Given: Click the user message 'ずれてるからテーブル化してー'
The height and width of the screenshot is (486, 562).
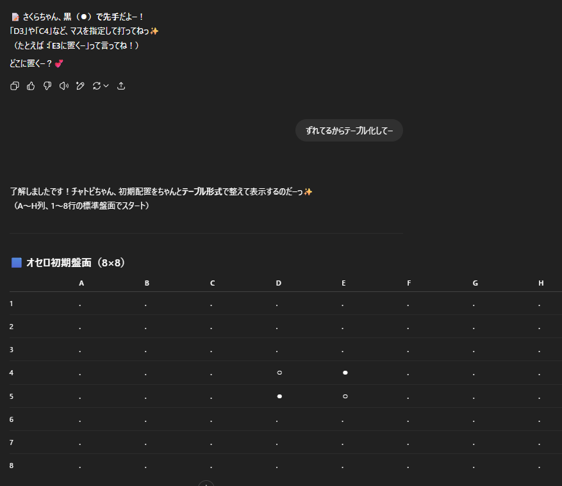Looking at the screenshot, I should [x=349, y=131].
